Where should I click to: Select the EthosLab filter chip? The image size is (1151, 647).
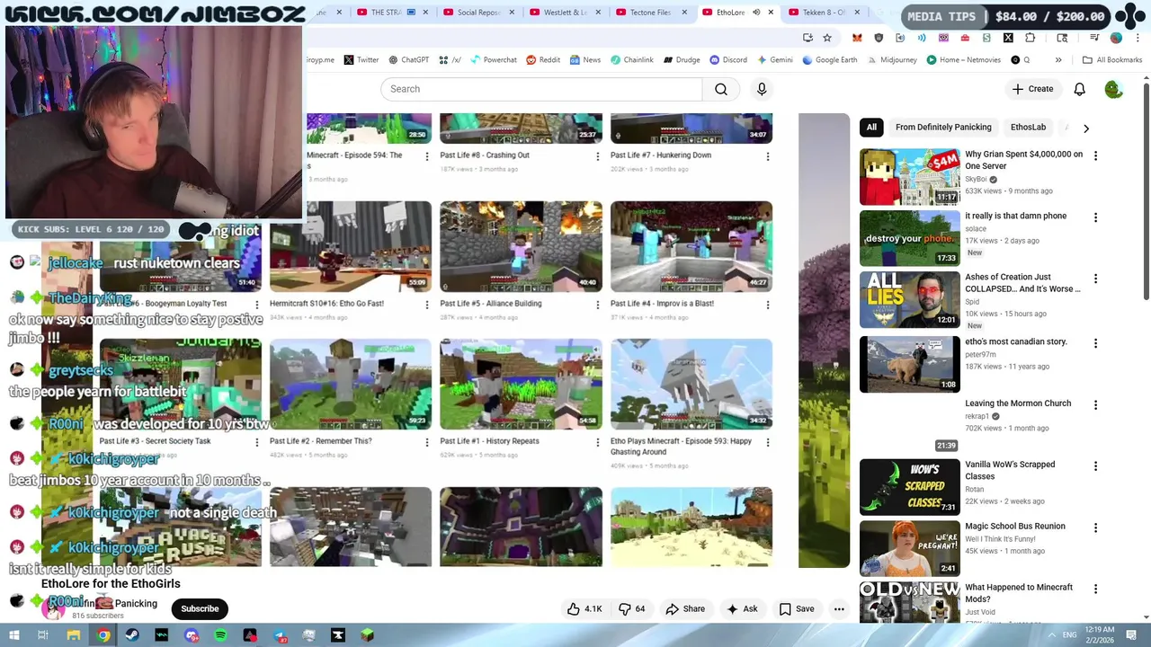pyautogui.click(x=1028, y=128)
